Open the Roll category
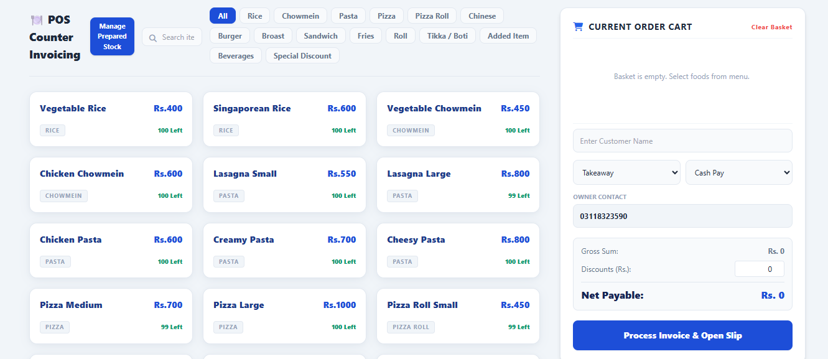Image resolution: width=828 pixels, height=359 pixels. point(401,35)
